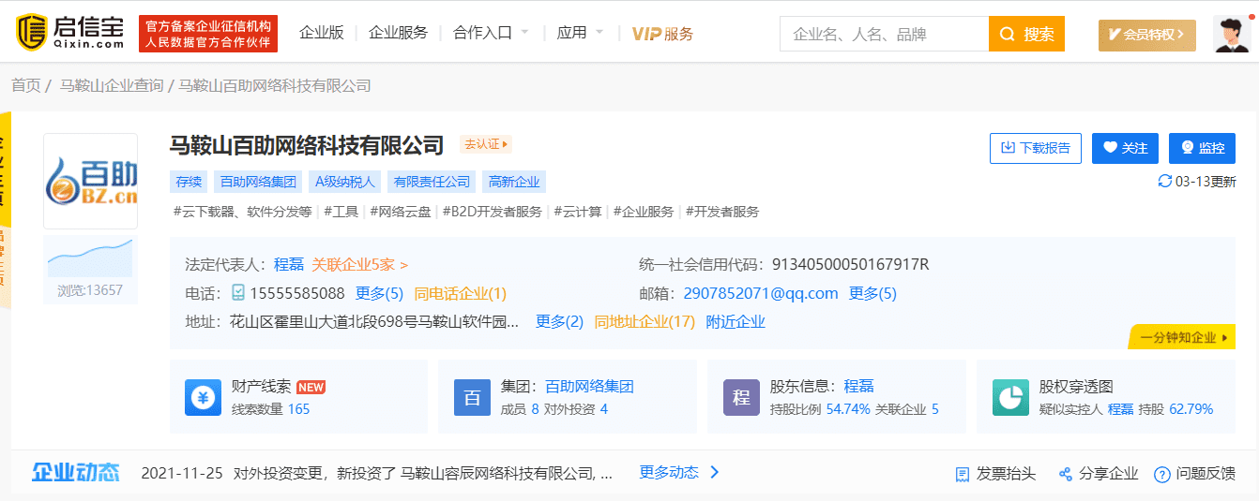Open 关联企业5家 link
The width and height of the screenshot is (1259, 501).
[360, 265]
